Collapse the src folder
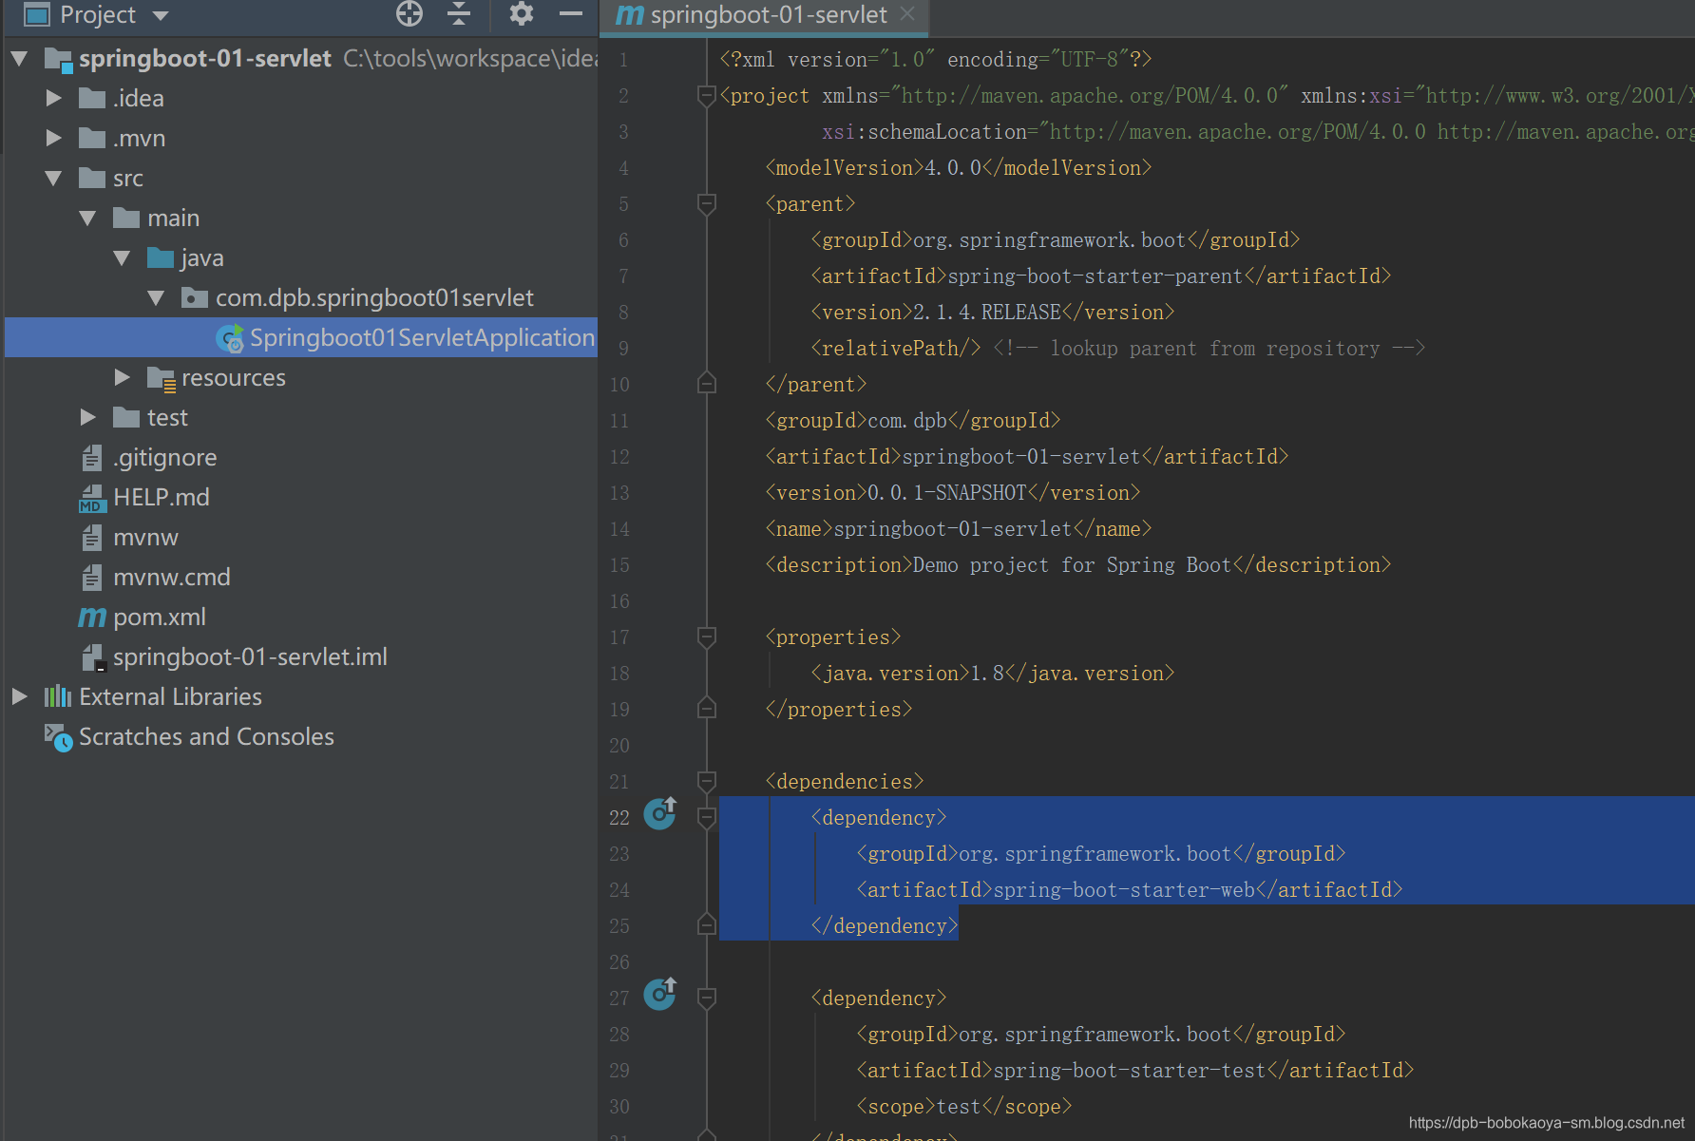Viewport: 1695px width, 1141px height. tap(54, 179)
